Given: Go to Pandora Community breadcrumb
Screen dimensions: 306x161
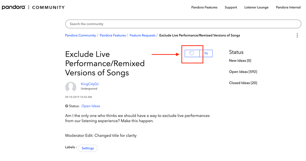Looking at the screenshot, I should tap(81, 35).
